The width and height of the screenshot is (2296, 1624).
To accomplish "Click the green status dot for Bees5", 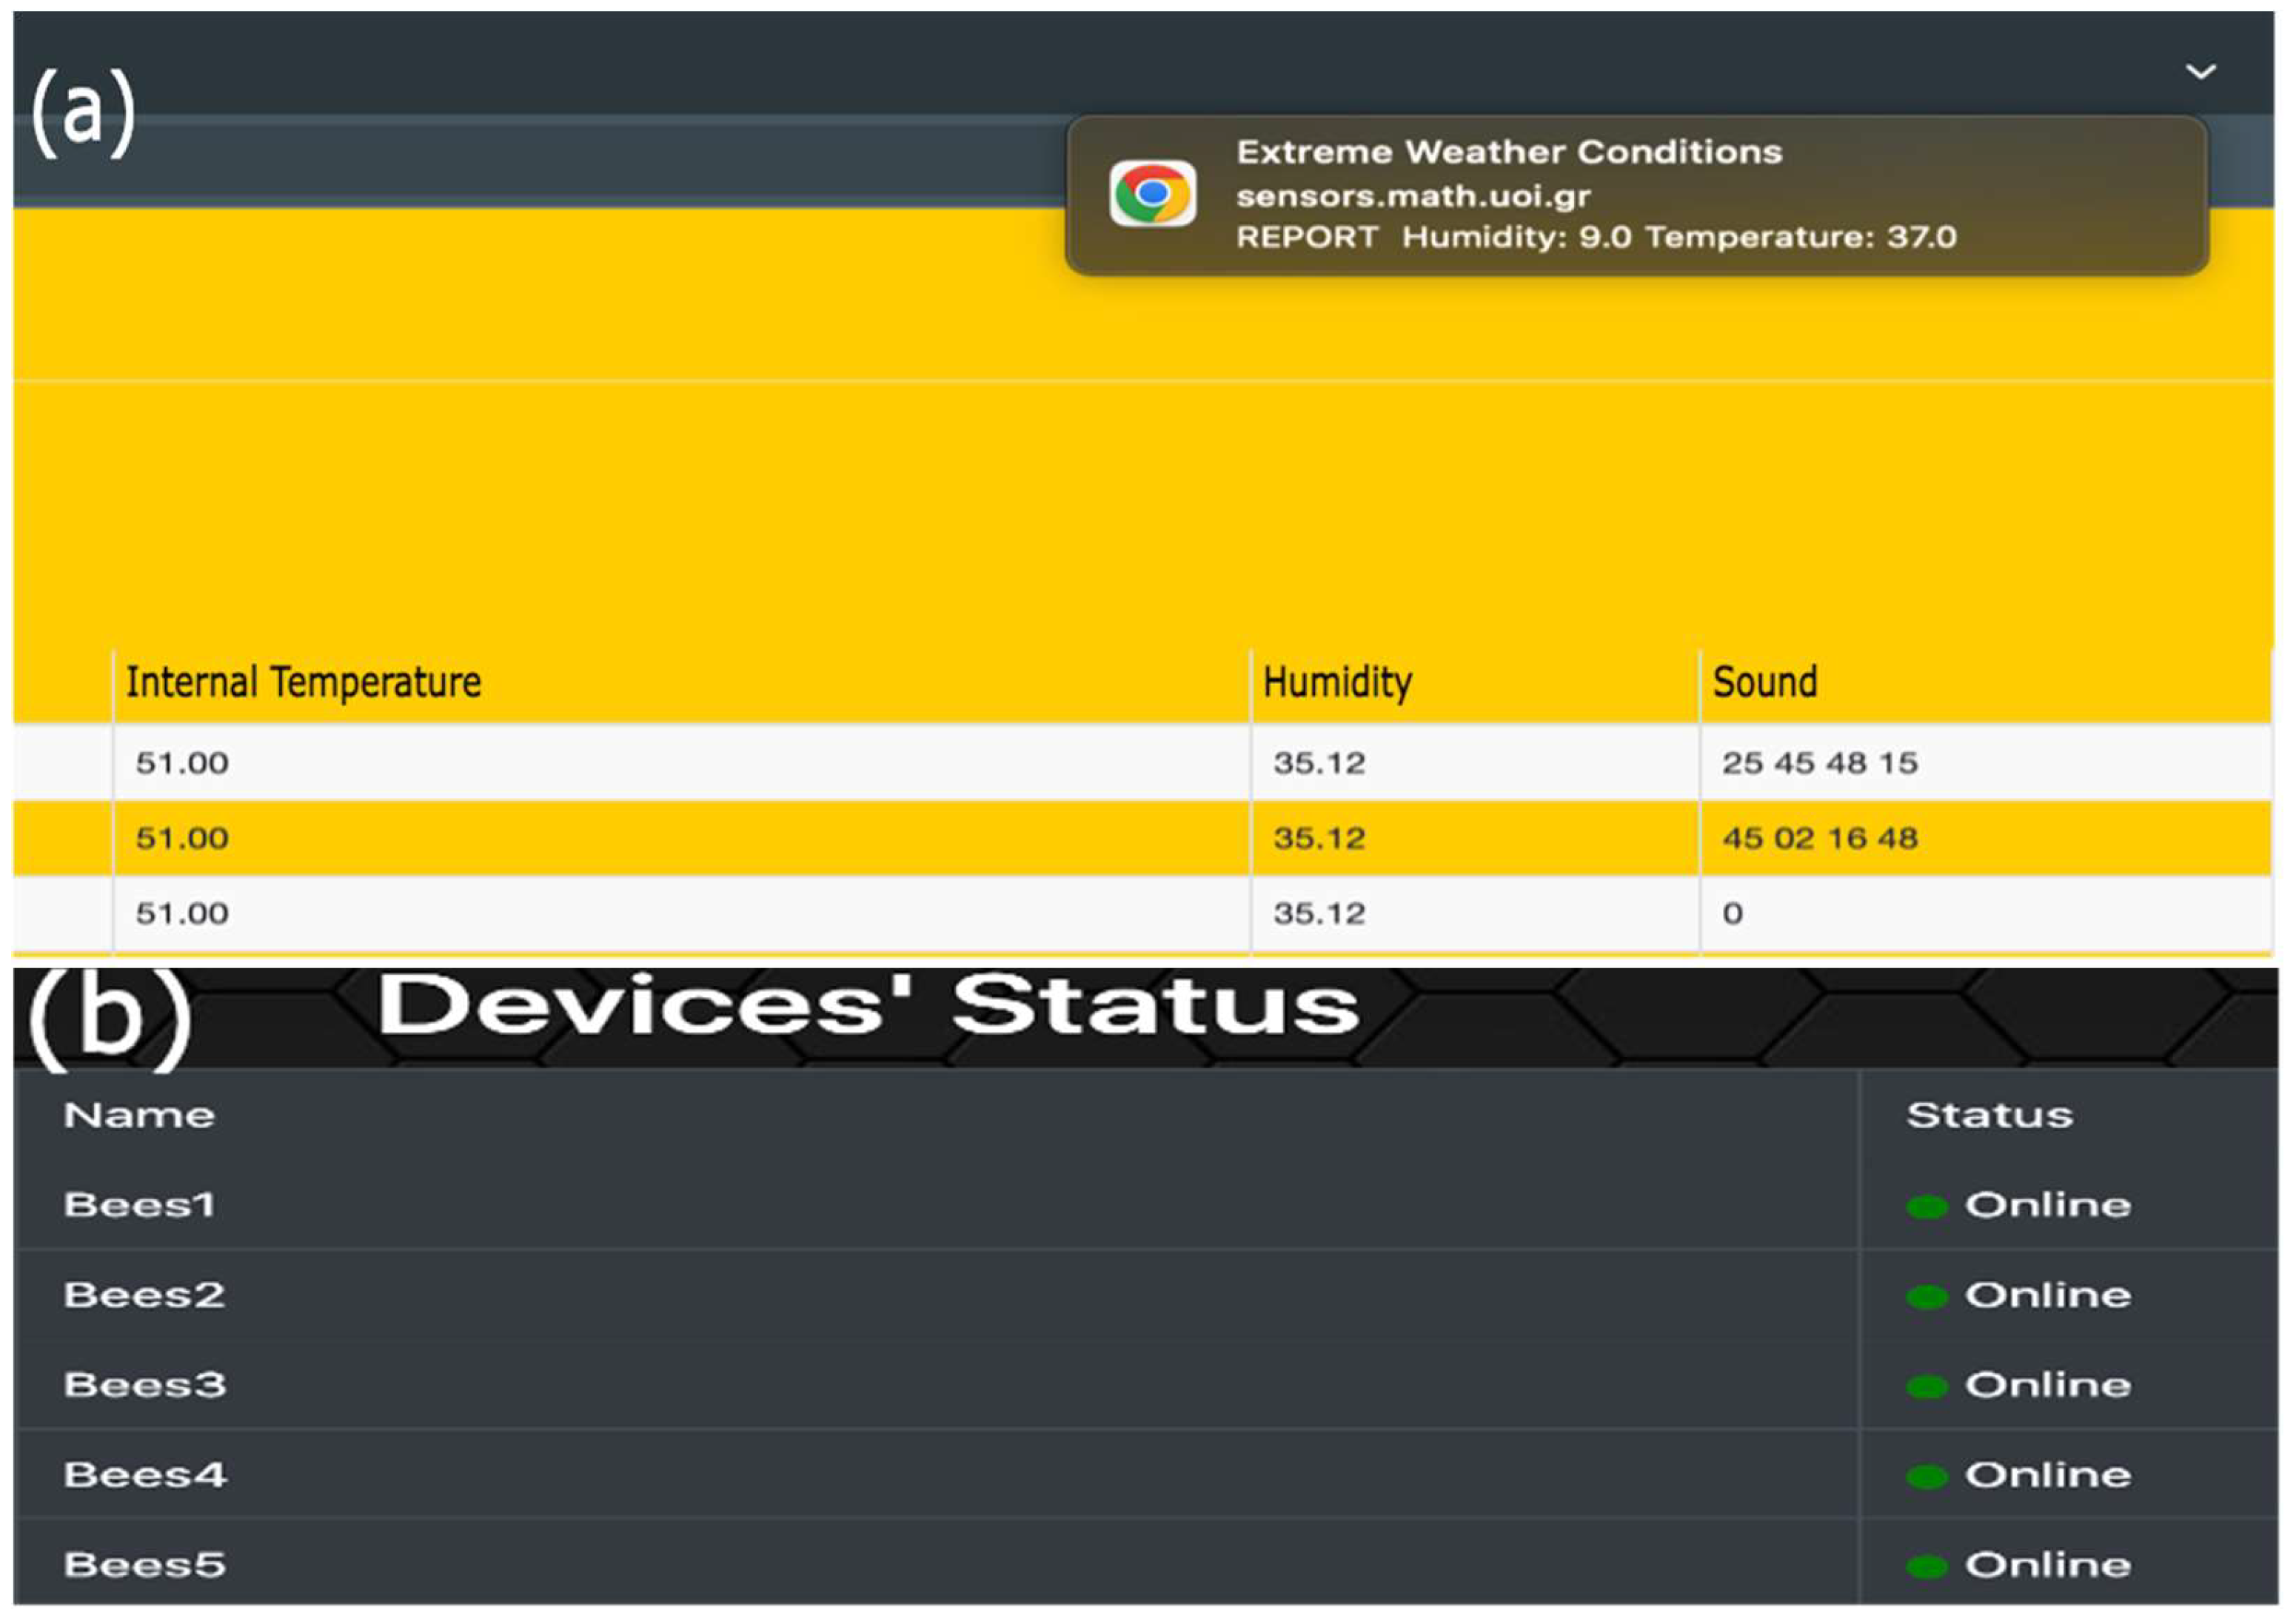I will click(x=1926, y=1567).
